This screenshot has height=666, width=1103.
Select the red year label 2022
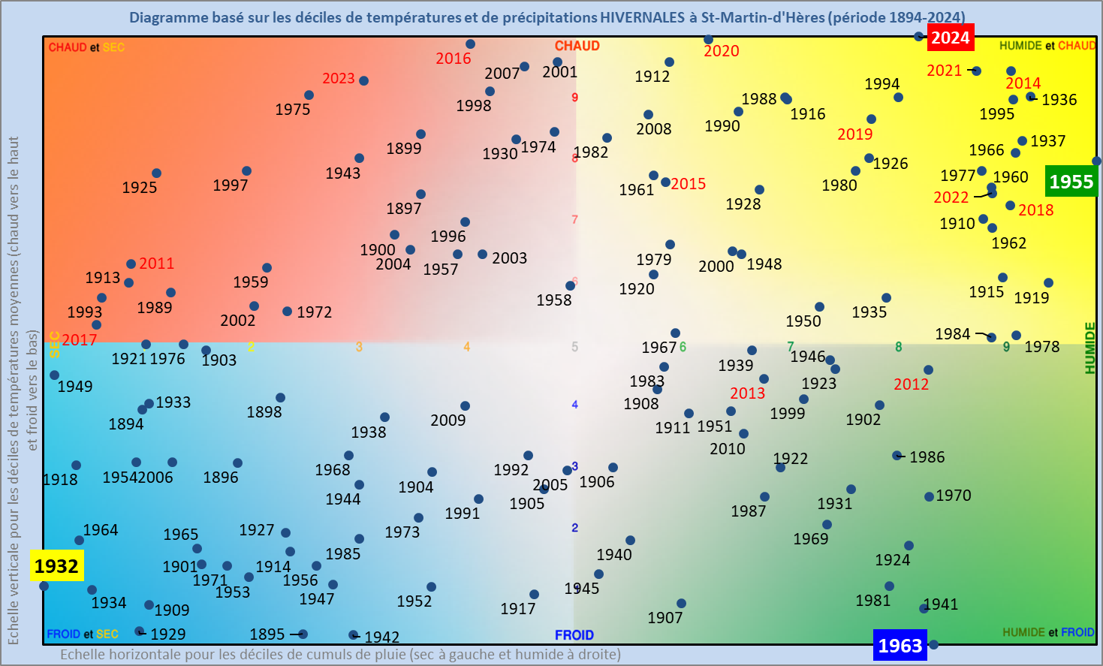coord(951,197)
